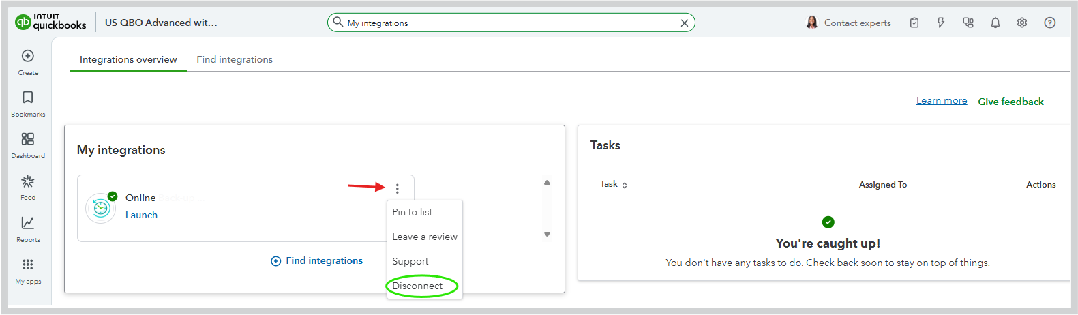Open the settings gear icon

[x=1022, y=22]
